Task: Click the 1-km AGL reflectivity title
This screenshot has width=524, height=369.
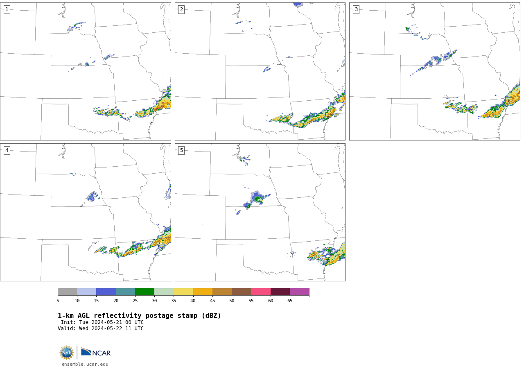Action: point(139,316)
